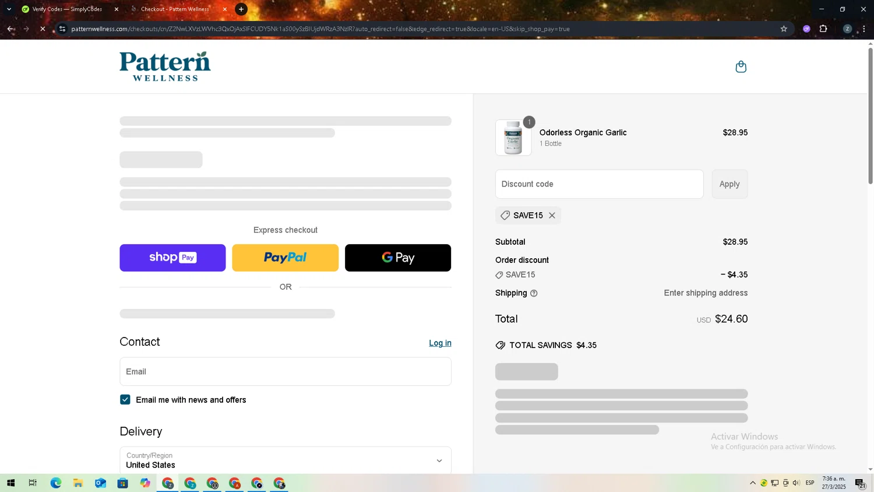Open the Windows Start menu

pos(10,483)
